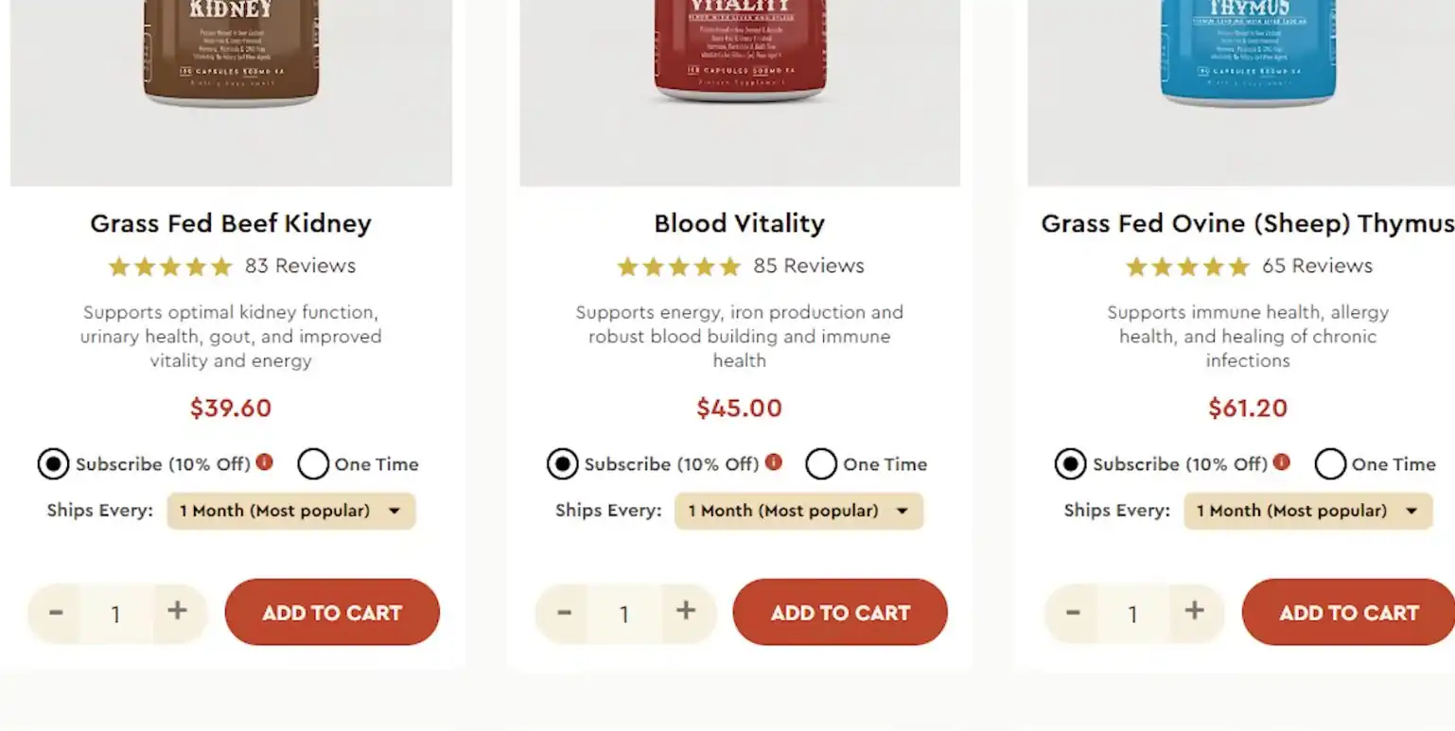Image resolution: width=1455 pixels, height=731 pixels.
Task: Open Grass Fed Ovine (Sheep) Thymus product title
Action: [1247, 223]
